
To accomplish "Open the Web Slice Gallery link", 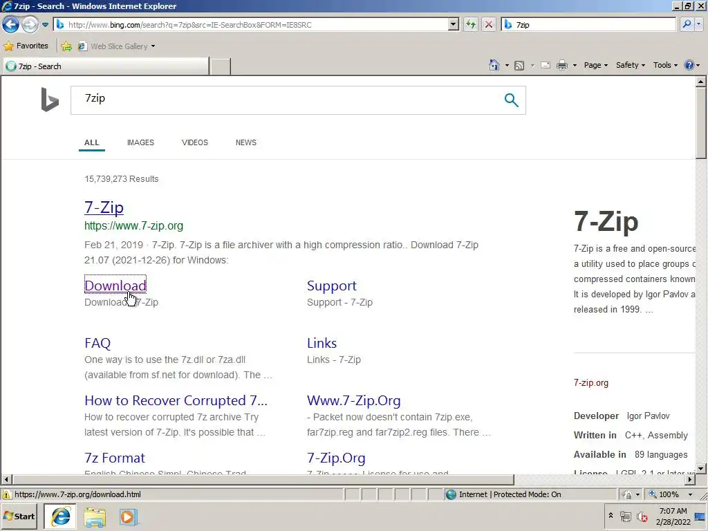I will (113, 46).
